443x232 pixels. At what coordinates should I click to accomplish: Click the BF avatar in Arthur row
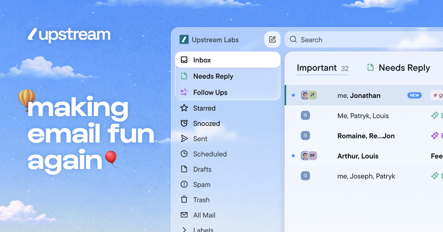[x=313, y=156]
